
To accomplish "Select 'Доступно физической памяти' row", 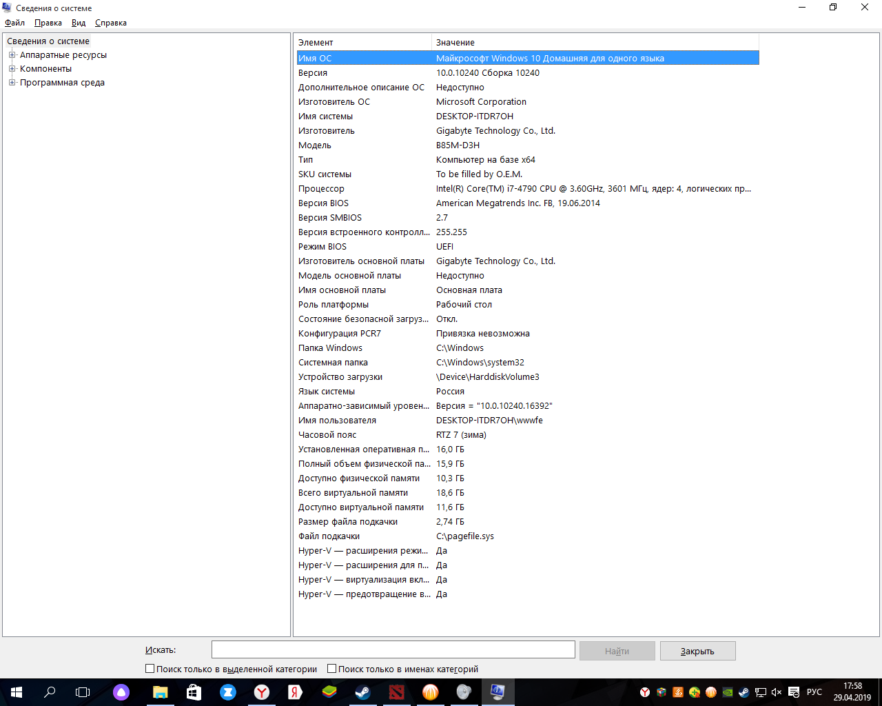I will tap(528, 478).
